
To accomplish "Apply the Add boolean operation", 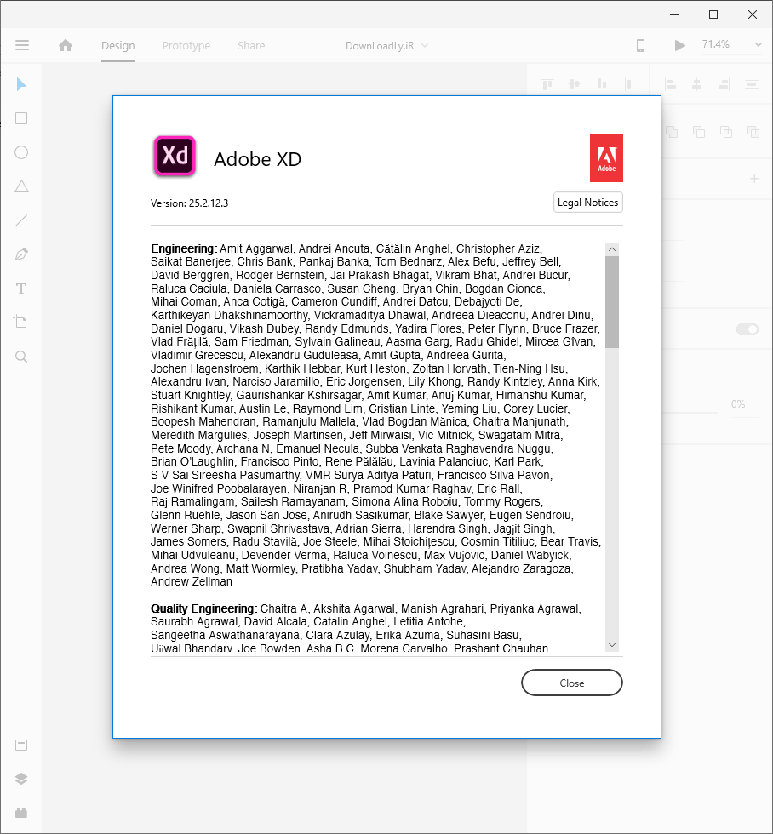I will pos(672,131).
